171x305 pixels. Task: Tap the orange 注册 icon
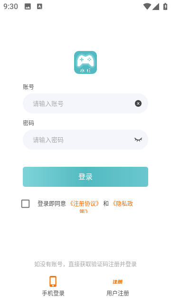tap(117, 282)
